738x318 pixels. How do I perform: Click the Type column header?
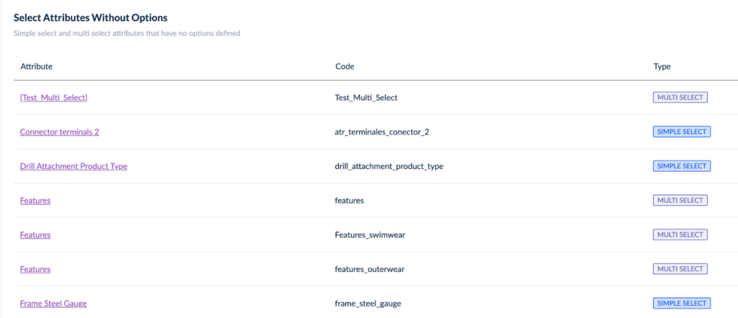point(662,67)
